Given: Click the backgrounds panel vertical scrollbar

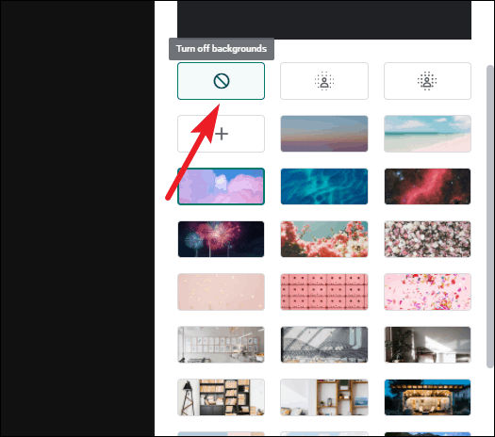Looking at the screenshot, I should pos(489,217).
